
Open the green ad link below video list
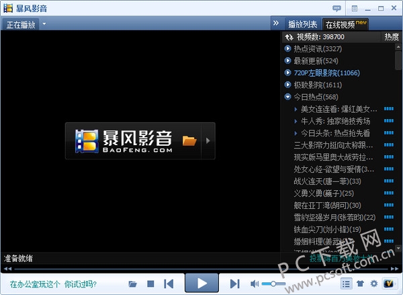(341, 258)
